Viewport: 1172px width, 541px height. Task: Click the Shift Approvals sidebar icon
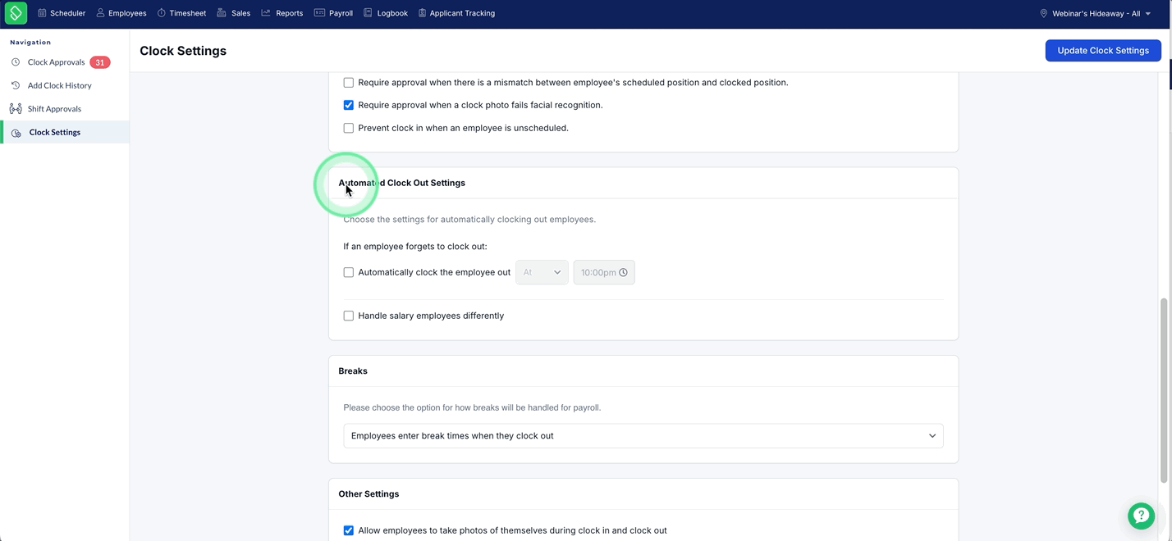coord(16,108)
